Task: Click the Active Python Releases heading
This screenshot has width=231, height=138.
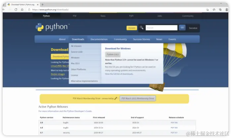Action: pyautogui.click(x=53, y=107)
